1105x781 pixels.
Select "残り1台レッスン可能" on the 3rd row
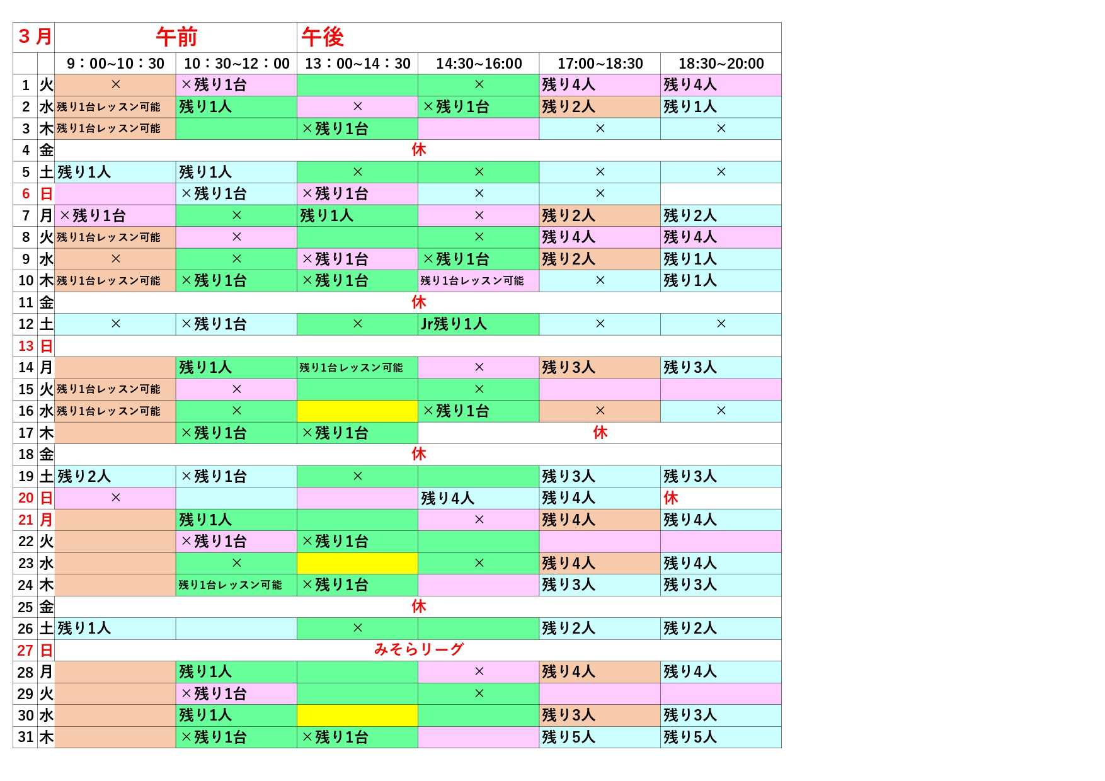pyautogui.click(x=108, y=128)
